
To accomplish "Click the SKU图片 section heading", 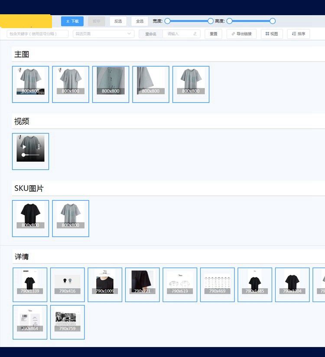I will (29, 188).
